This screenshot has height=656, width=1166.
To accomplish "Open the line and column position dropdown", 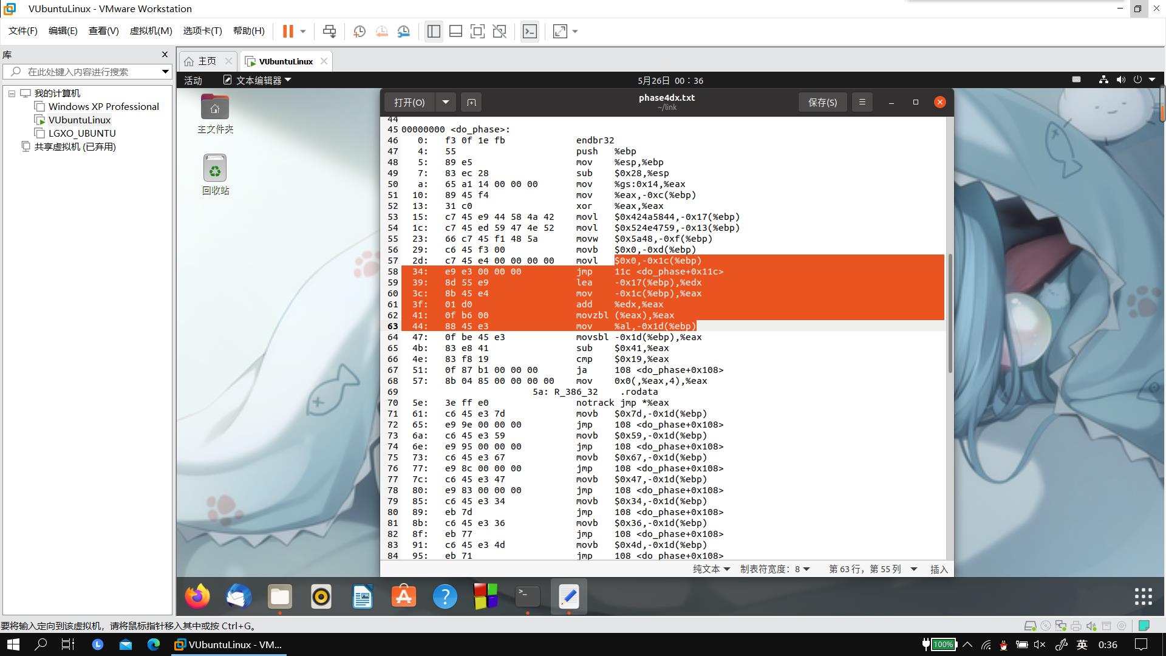I will coord(873,569).
